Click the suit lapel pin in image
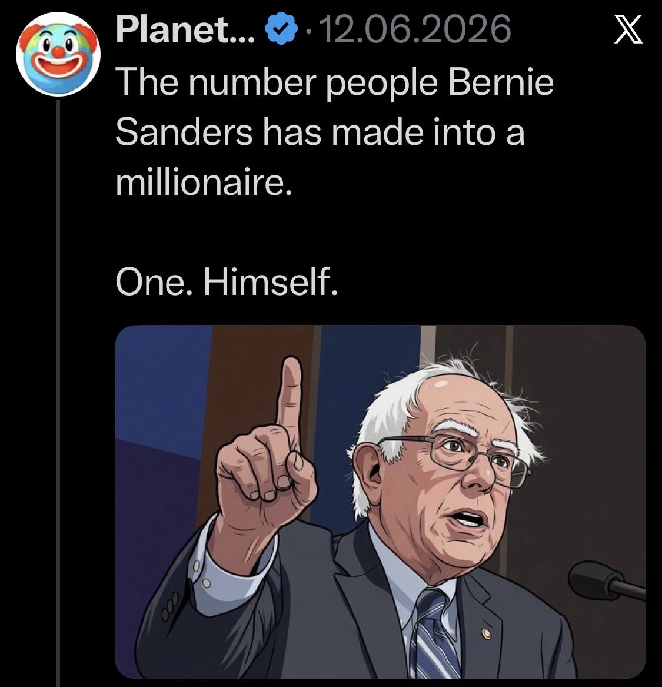 click(485, 633)
